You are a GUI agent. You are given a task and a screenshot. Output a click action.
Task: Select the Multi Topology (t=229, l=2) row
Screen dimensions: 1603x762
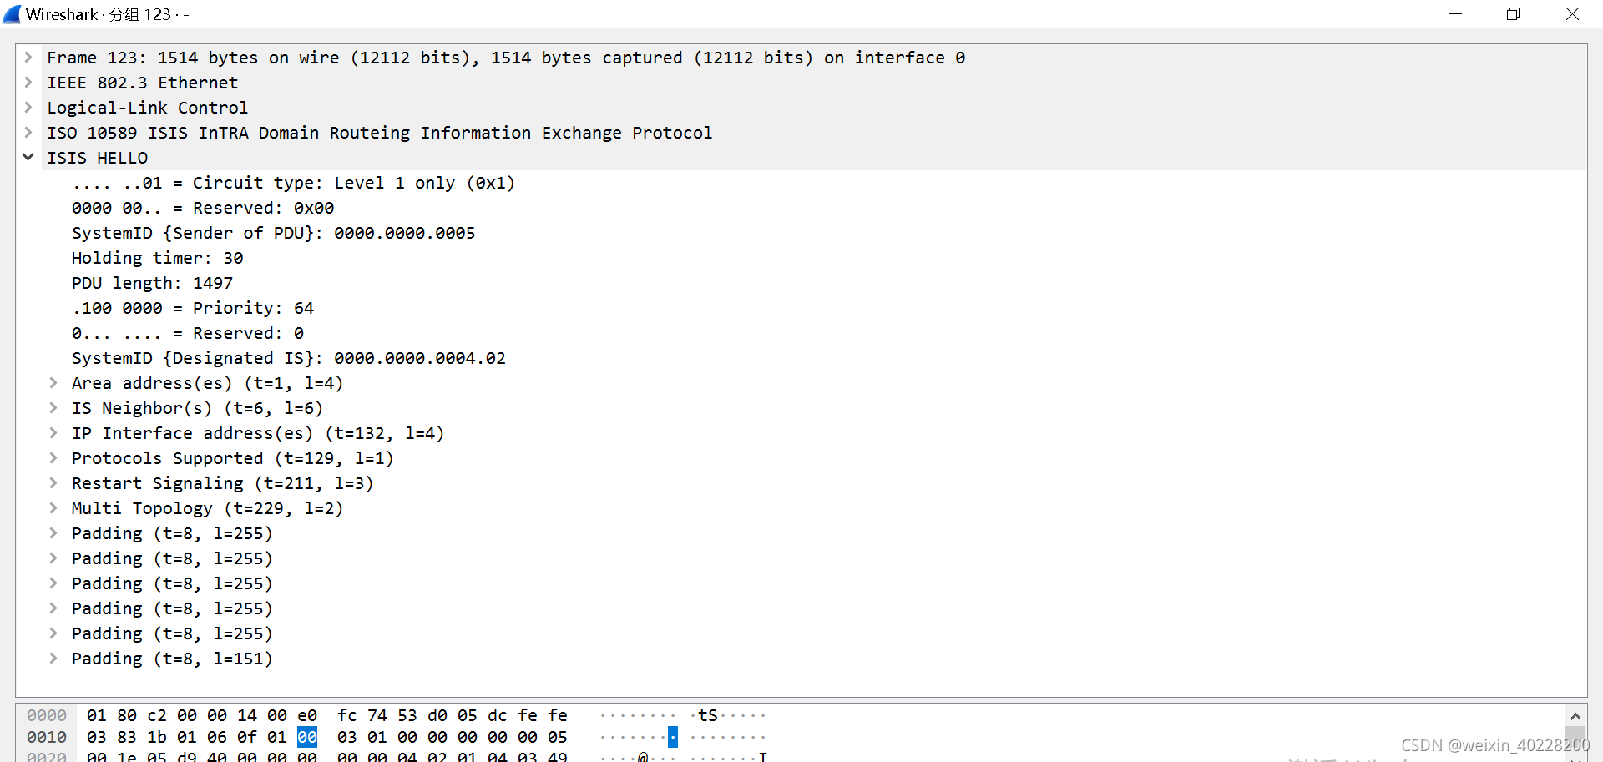coord(207,508)
